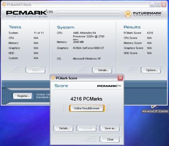Screen dimensions: 169x146
Task: Click the System section heading
Action: point(66,27)
